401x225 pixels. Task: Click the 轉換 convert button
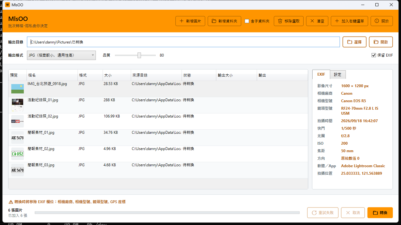click(x=380, y=213)
